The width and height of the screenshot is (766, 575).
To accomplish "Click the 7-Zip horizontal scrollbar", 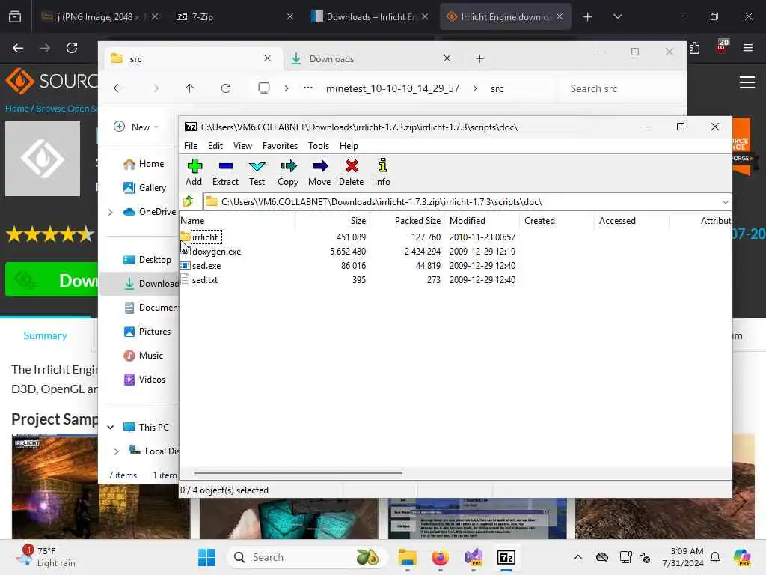I will pyautogui.click(x=298, y=473).
